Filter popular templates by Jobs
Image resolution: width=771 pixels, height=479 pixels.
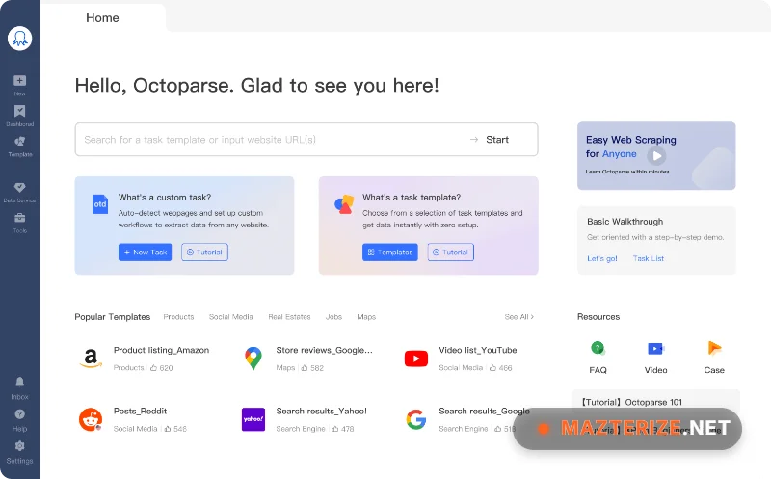click(x=333, y=317)
